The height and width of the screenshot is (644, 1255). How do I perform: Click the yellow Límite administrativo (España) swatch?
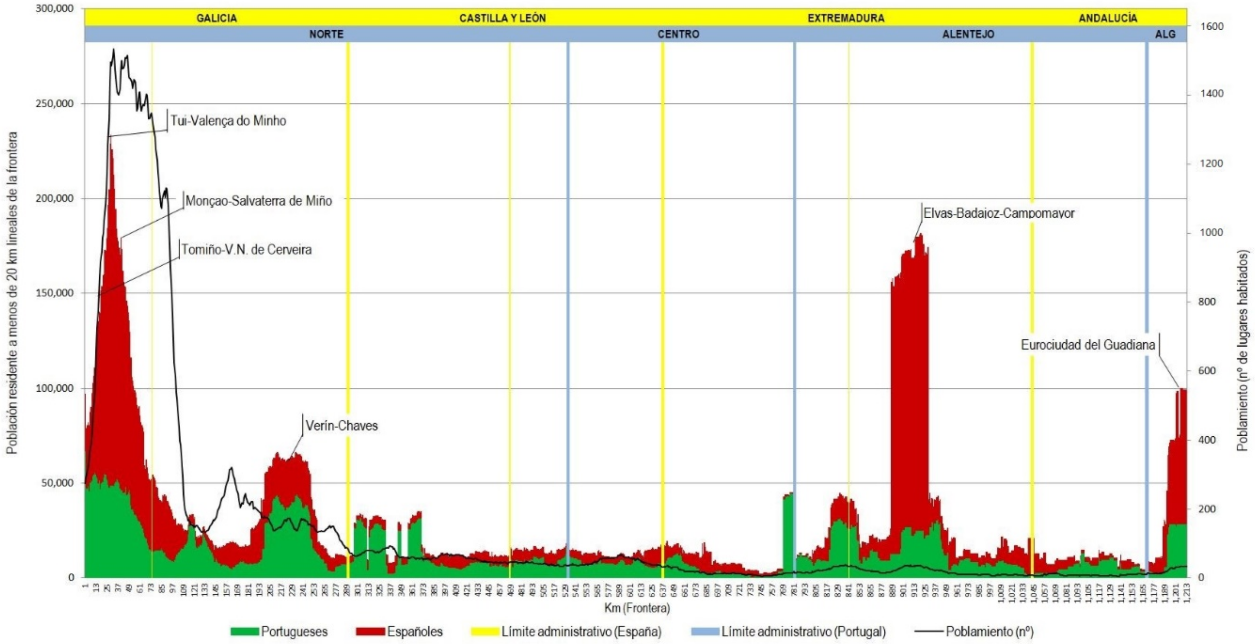coord(486,632)
